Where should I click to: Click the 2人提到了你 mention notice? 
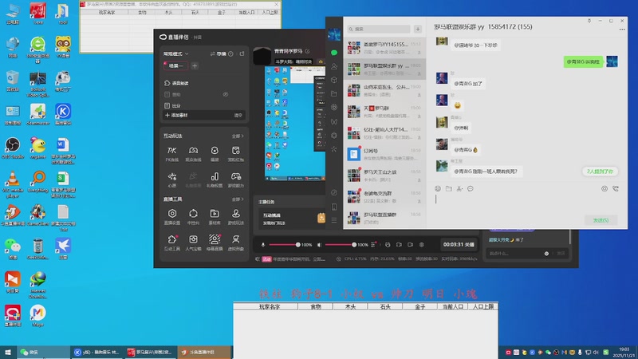point(600,172)
